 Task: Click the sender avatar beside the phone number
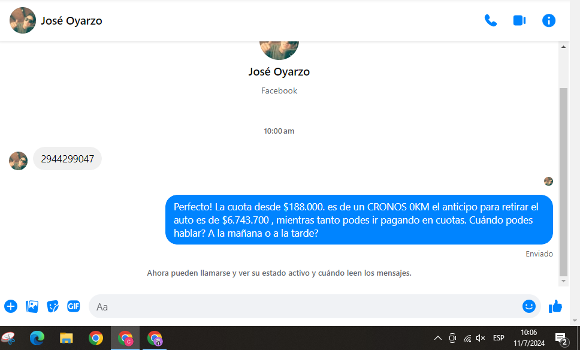coord(19,161)
